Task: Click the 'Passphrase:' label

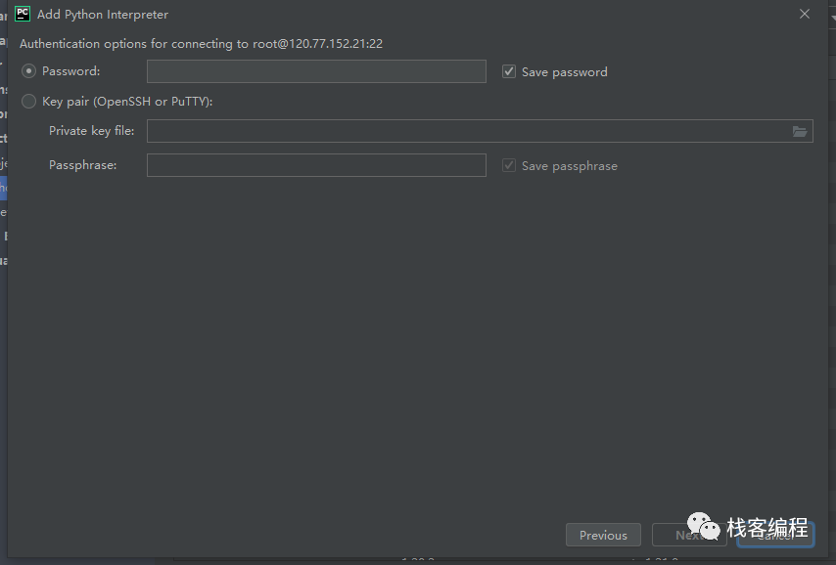Action: coord(82,165)
